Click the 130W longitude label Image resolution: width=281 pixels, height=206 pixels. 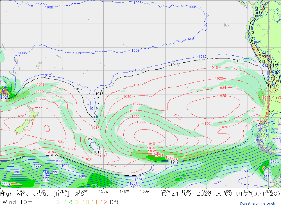tap(145, 191)
